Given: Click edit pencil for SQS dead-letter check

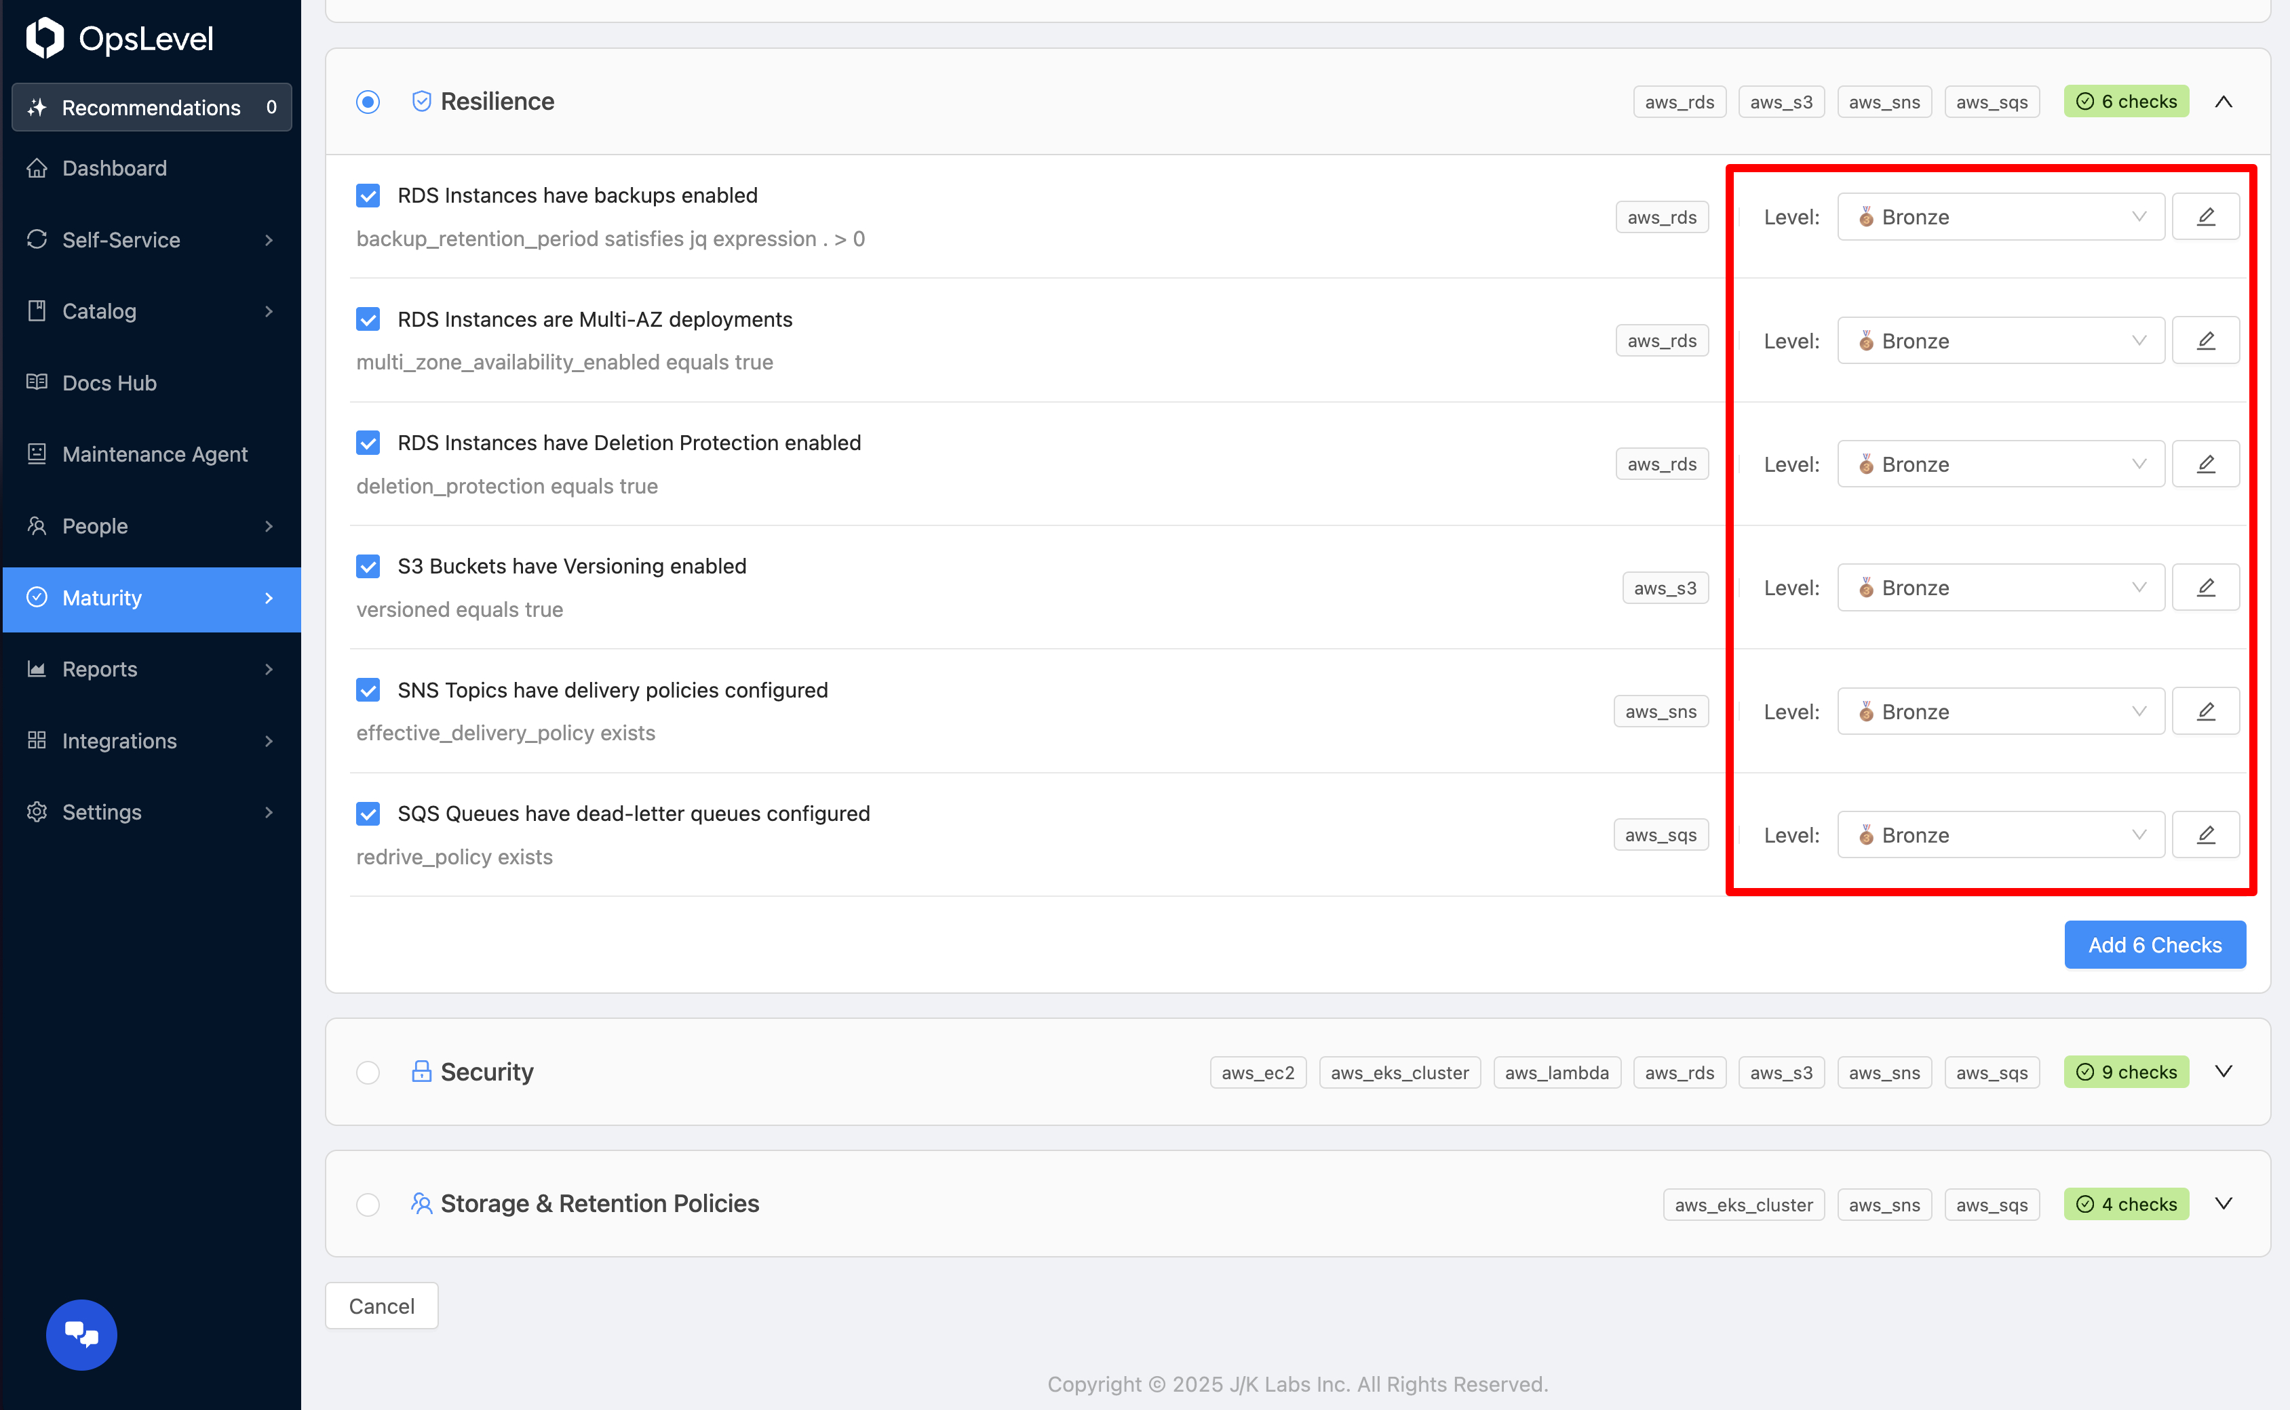Looking at the screenshot, I should 2205,834.
